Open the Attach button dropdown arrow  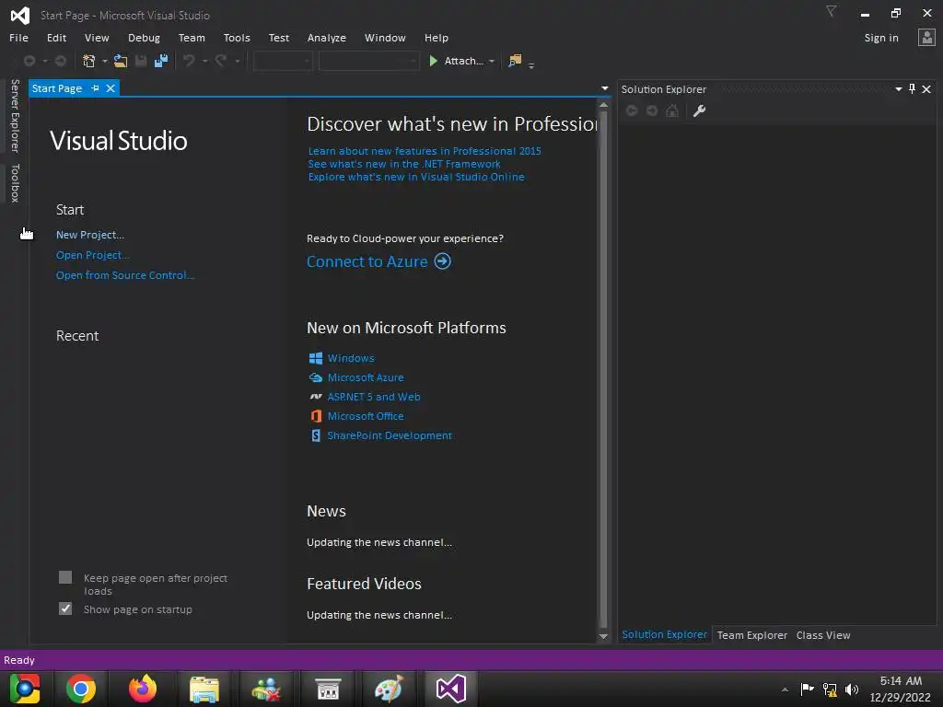coord(492,62)
